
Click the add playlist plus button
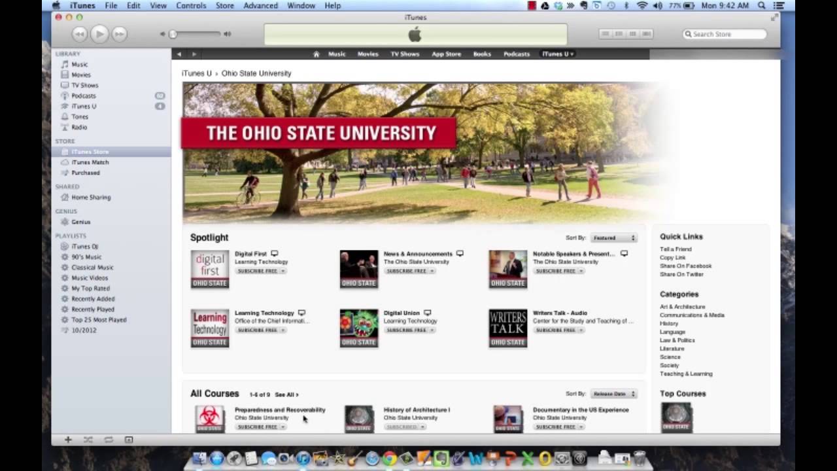pos(68,440)
